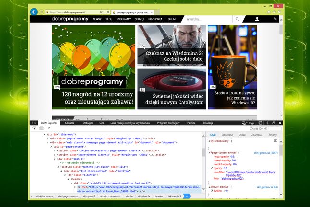Open the Favorites star icon
Screen dimensions: 310x207
point(274,12)
